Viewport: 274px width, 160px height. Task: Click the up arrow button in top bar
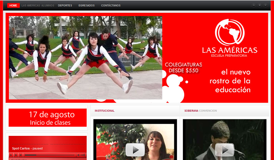(x=253, y=5)
